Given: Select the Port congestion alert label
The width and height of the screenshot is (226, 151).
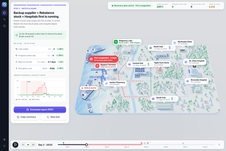Looking at the screenshot, I should tap(103, 59).
